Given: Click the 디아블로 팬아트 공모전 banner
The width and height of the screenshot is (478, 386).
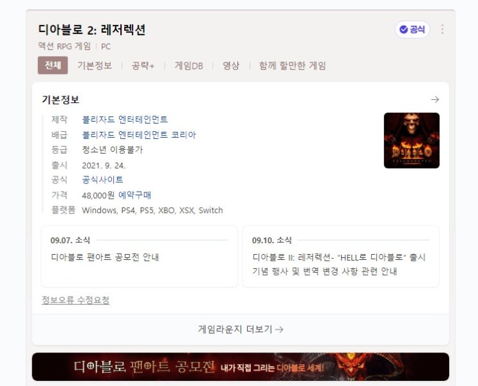Looking at the screenshot, I should coord(241,367).
